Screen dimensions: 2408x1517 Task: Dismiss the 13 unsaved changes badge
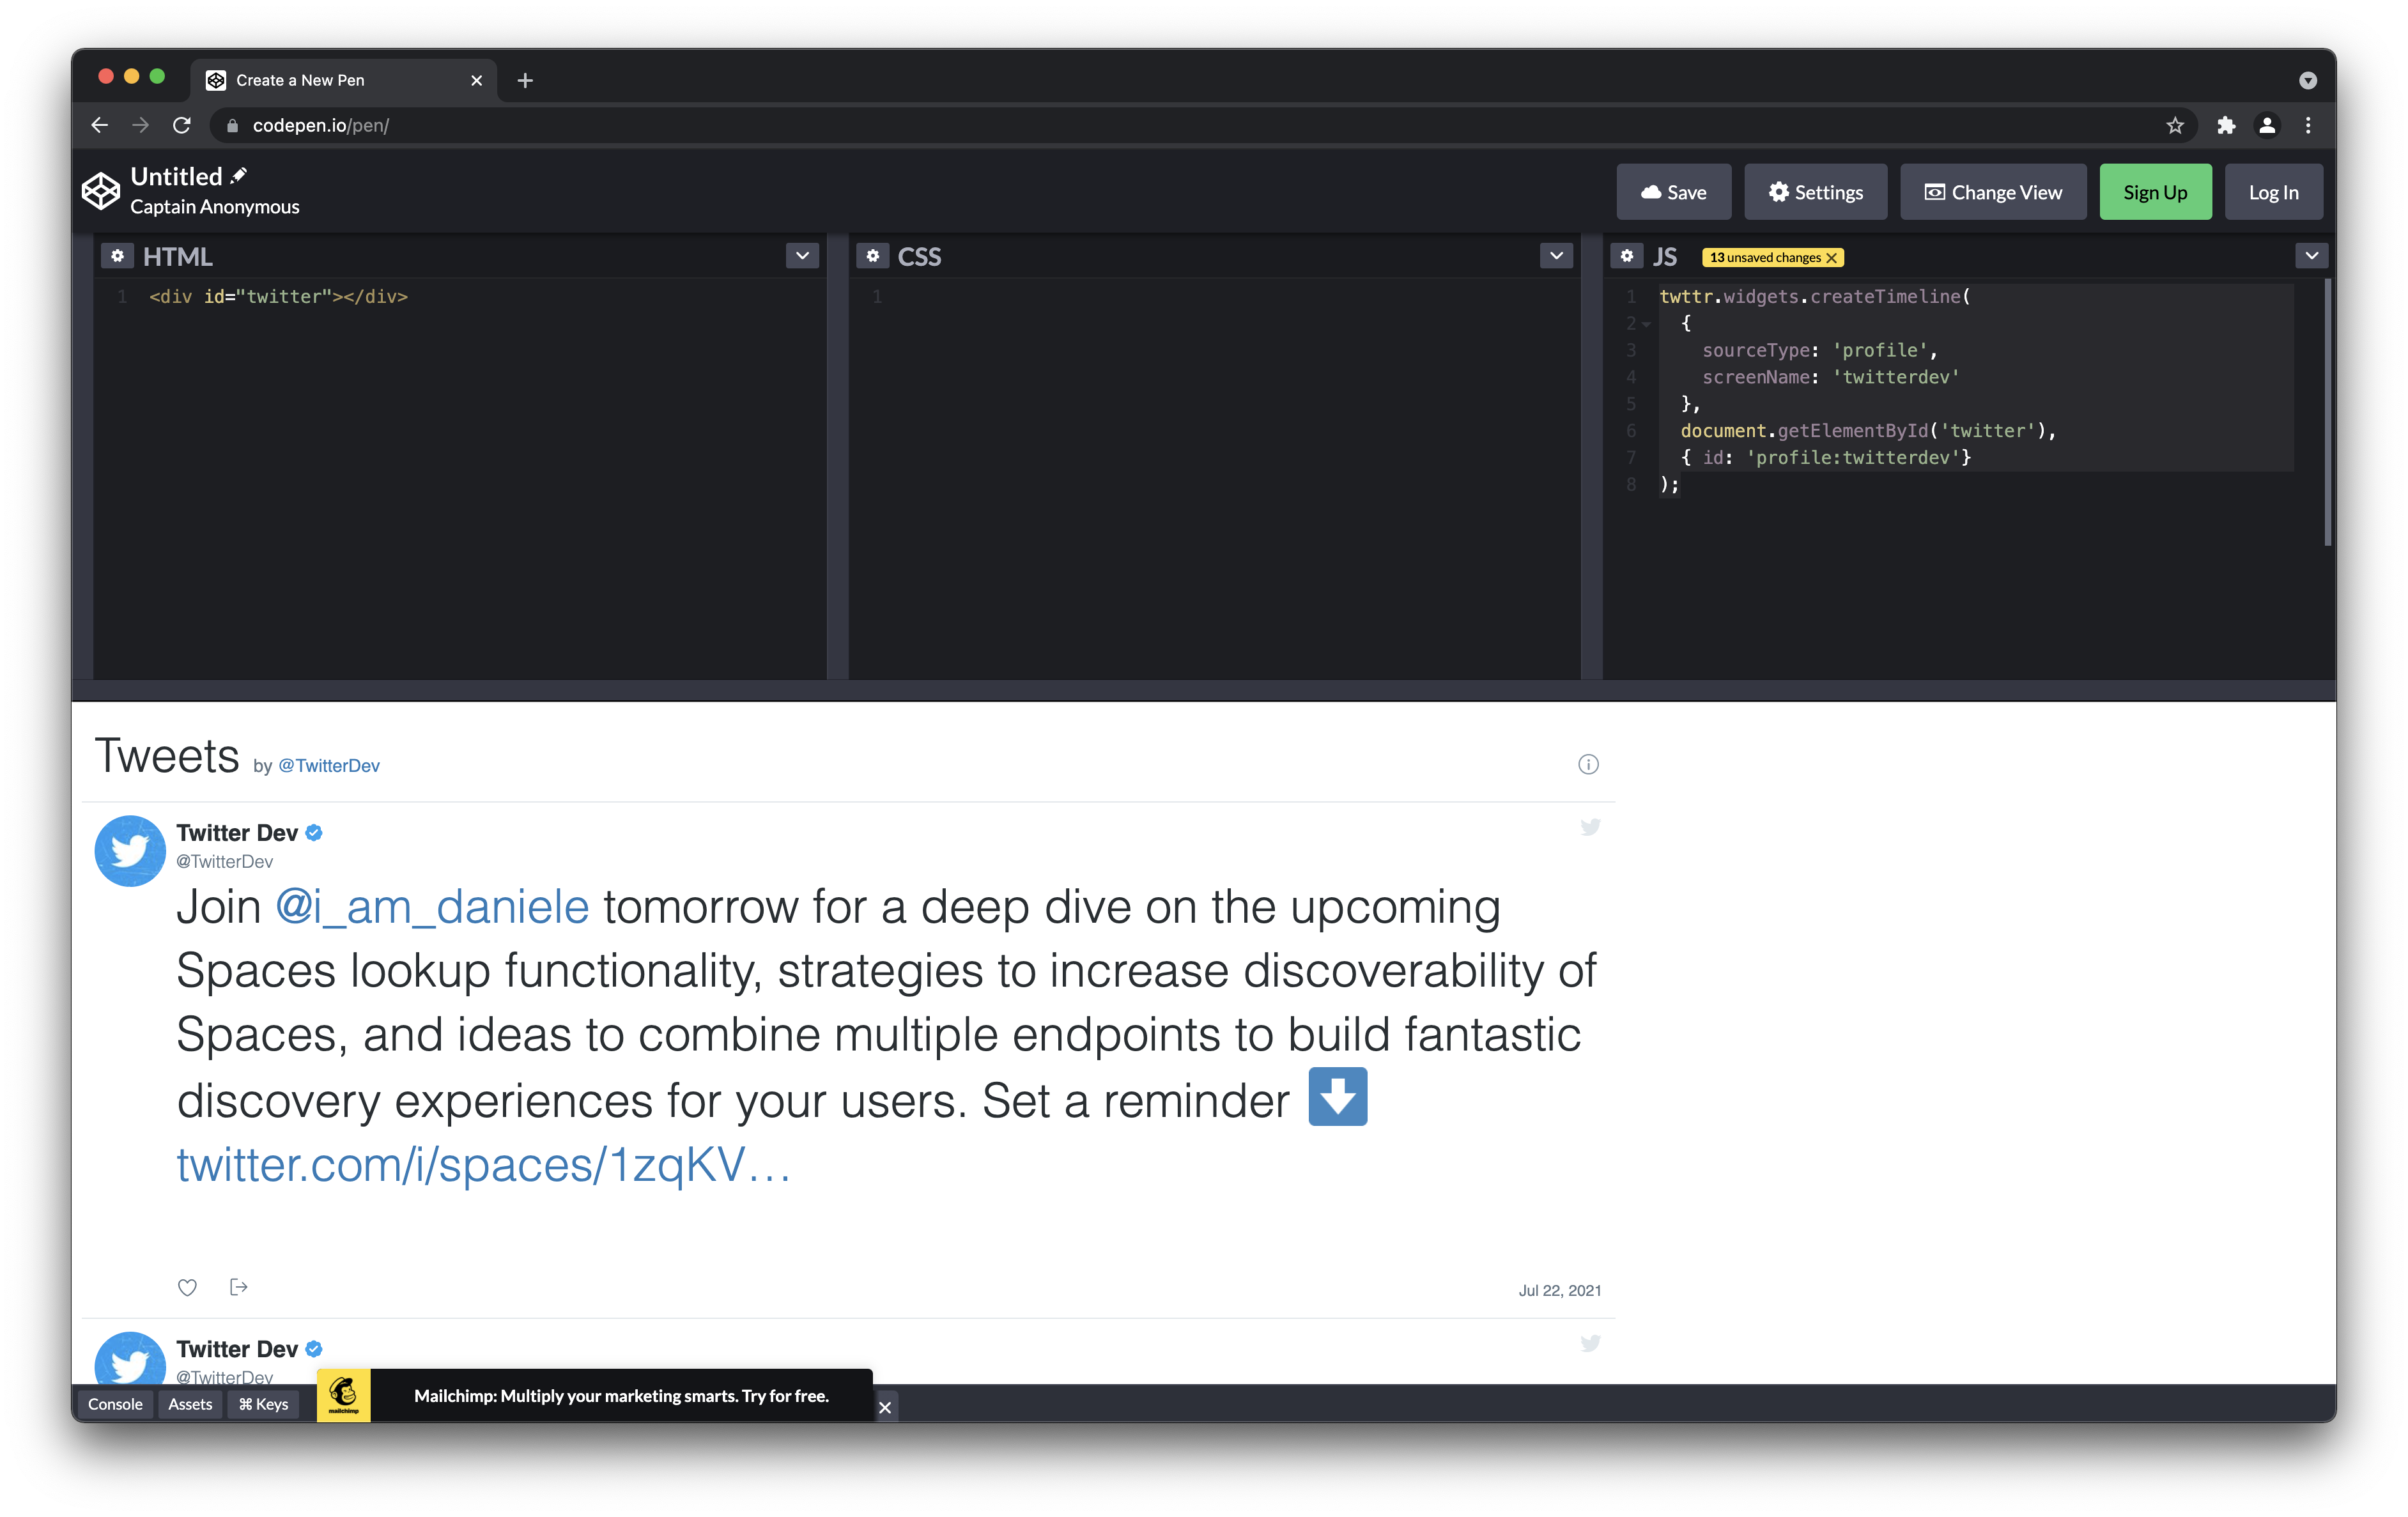[1832, 257]
